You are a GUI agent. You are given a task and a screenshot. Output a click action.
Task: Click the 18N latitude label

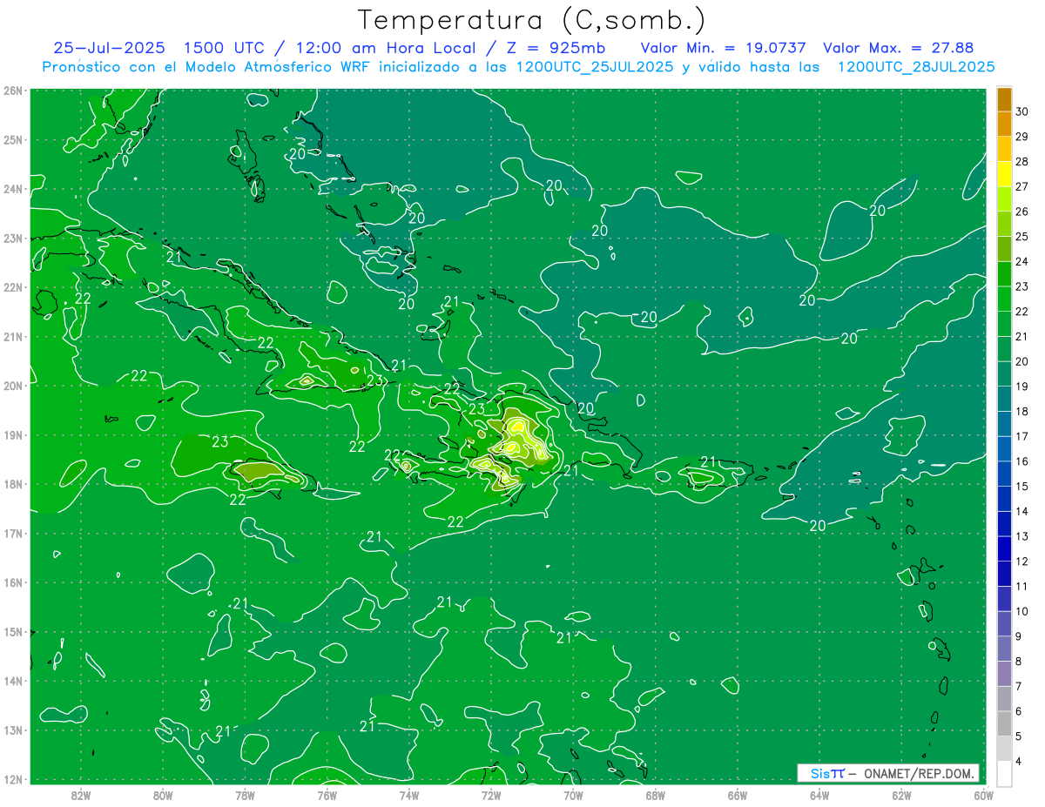tap(13, 484)
